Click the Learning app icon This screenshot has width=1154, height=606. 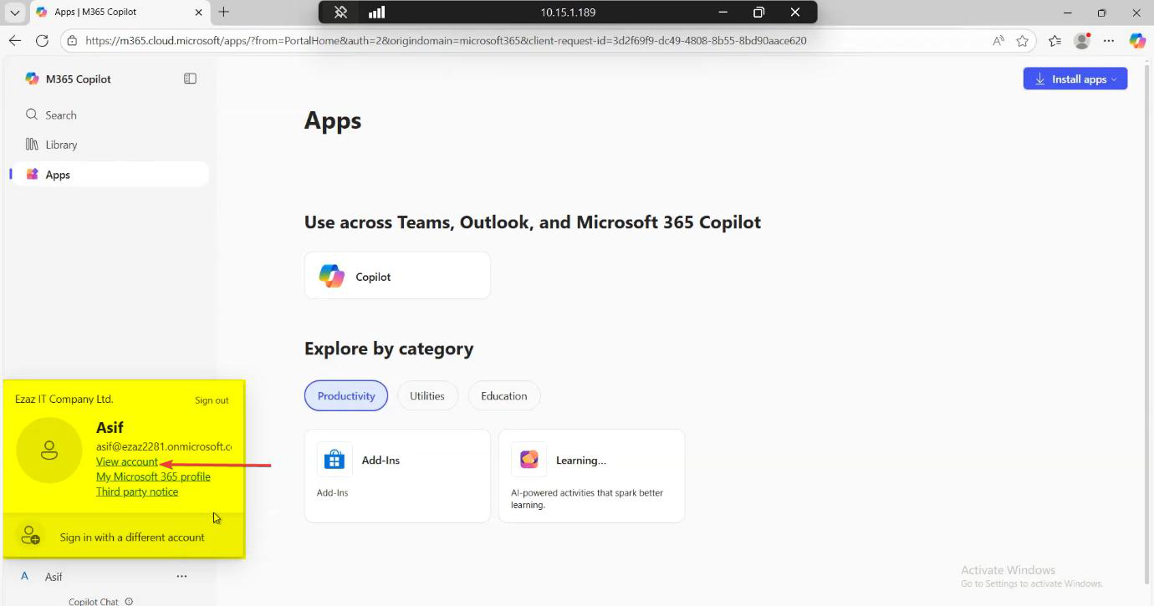pyautogui.click(x=528, y=460)
